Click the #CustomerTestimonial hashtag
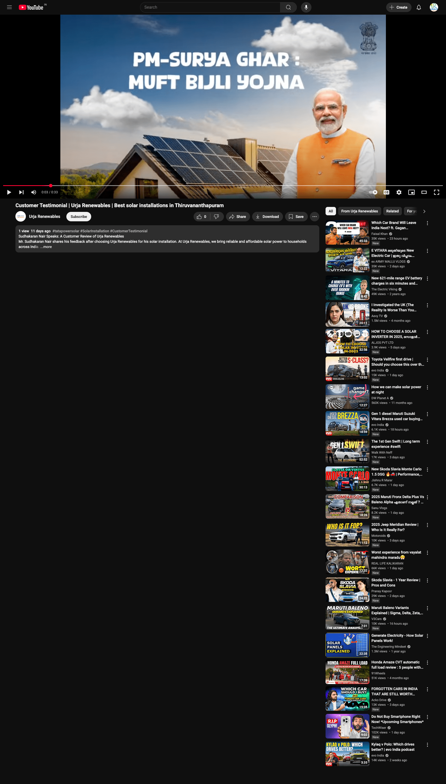 click(x=129, y=231)
